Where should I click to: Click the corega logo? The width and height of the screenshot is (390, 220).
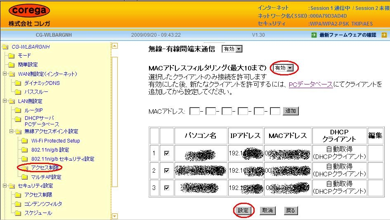(x=29, y=10)
